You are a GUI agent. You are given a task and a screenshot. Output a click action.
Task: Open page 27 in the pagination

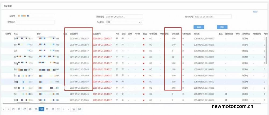(x=24, y=109)
